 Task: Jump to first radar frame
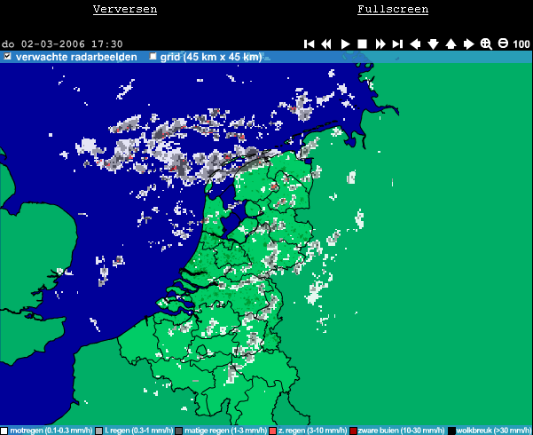click(x=309, y=43)
